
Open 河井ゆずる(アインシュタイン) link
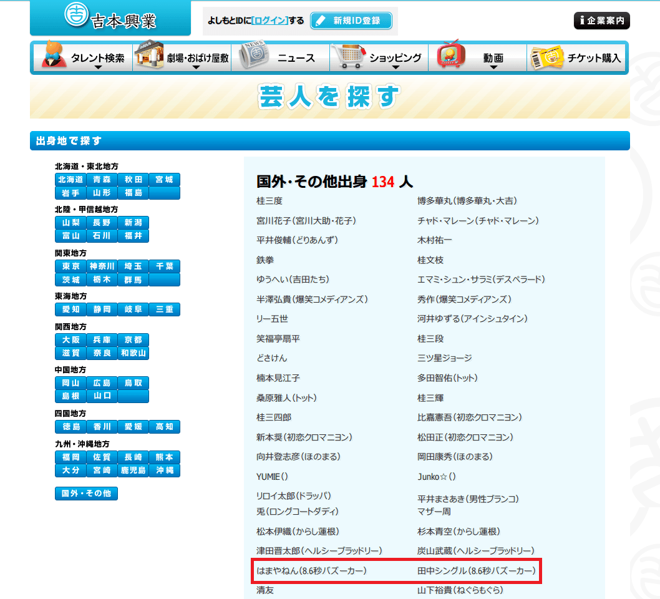tap(472, 319)
